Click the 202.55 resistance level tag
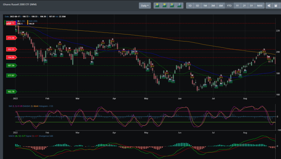The image size is (281, 159). pyautogui.click(x=11, y=49)
